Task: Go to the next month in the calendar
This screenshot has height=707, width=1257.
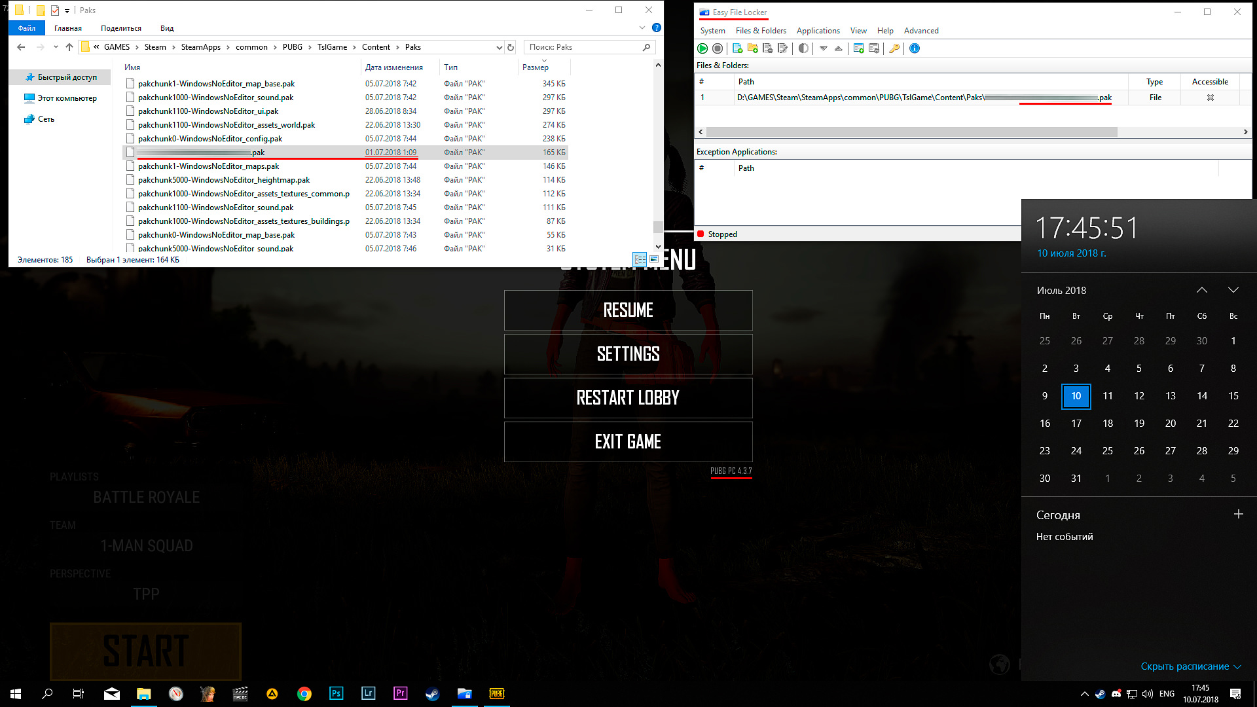Action: pyautogui.click(x=1233, y=290)
